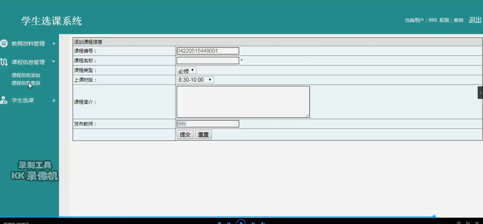
Task: Collapse the 课程信息管理 menu arrow
Action: click(53, 62)
